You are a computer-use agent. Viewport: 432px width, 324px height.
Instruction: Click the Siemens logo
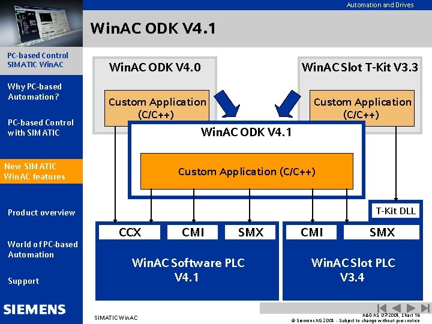tap(35, 310)
